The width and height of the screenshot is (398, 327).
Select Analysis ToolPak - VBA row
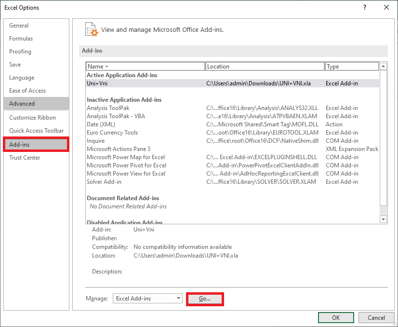click(x=233, y=116)
